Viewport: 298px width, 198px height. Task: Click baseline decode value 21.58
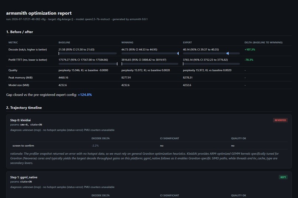(x=77, y=49)
